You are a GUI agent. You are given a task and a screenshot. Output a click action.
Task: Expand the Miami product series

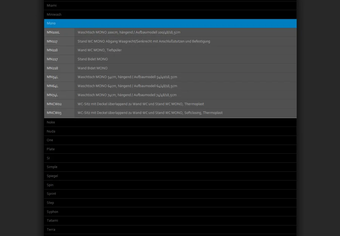click(x=170, y=6)
